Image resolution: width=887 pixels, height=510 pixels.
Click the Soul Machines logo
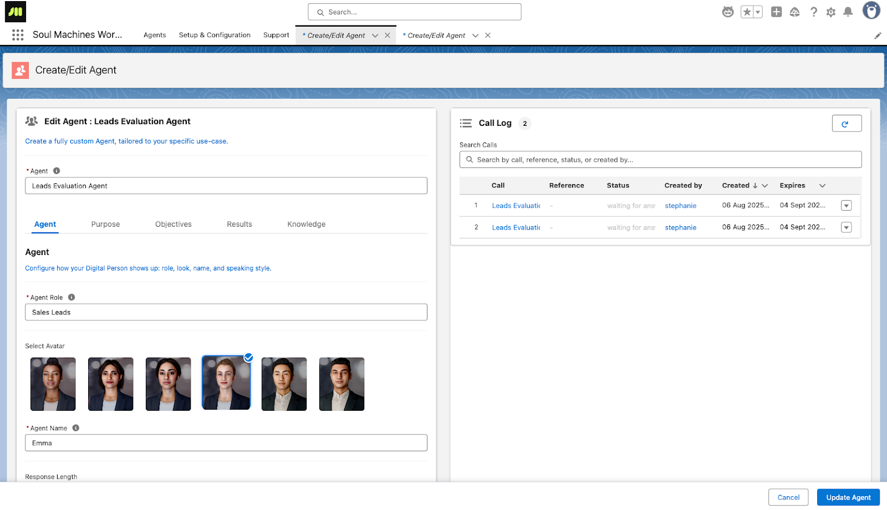click(x=16, y=12)
